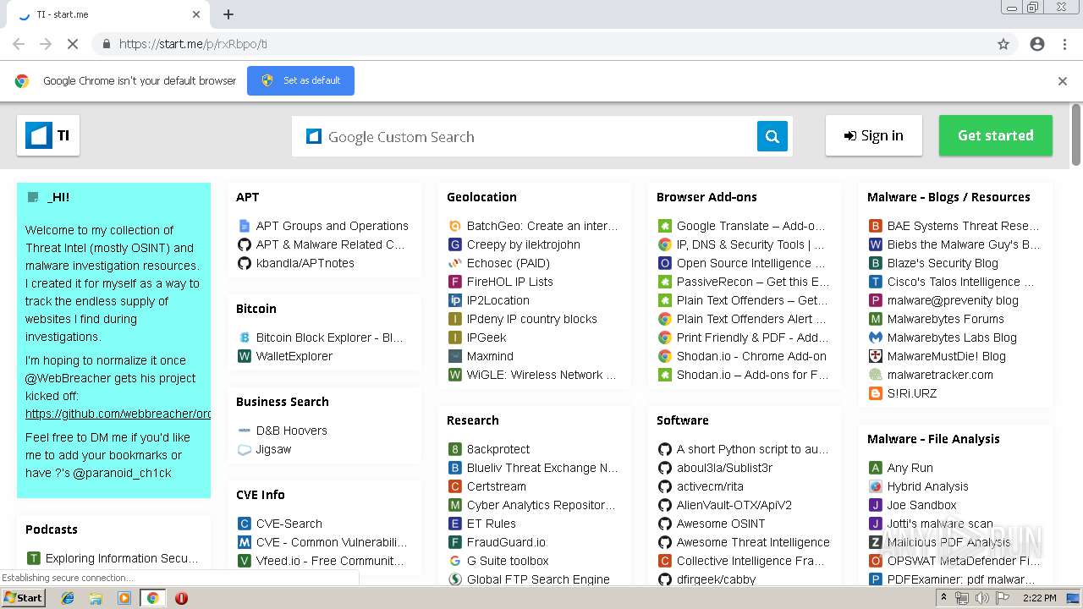Open the Any Run link
The height and width of the screenshot is (609, 1083).
pos(910,468)
